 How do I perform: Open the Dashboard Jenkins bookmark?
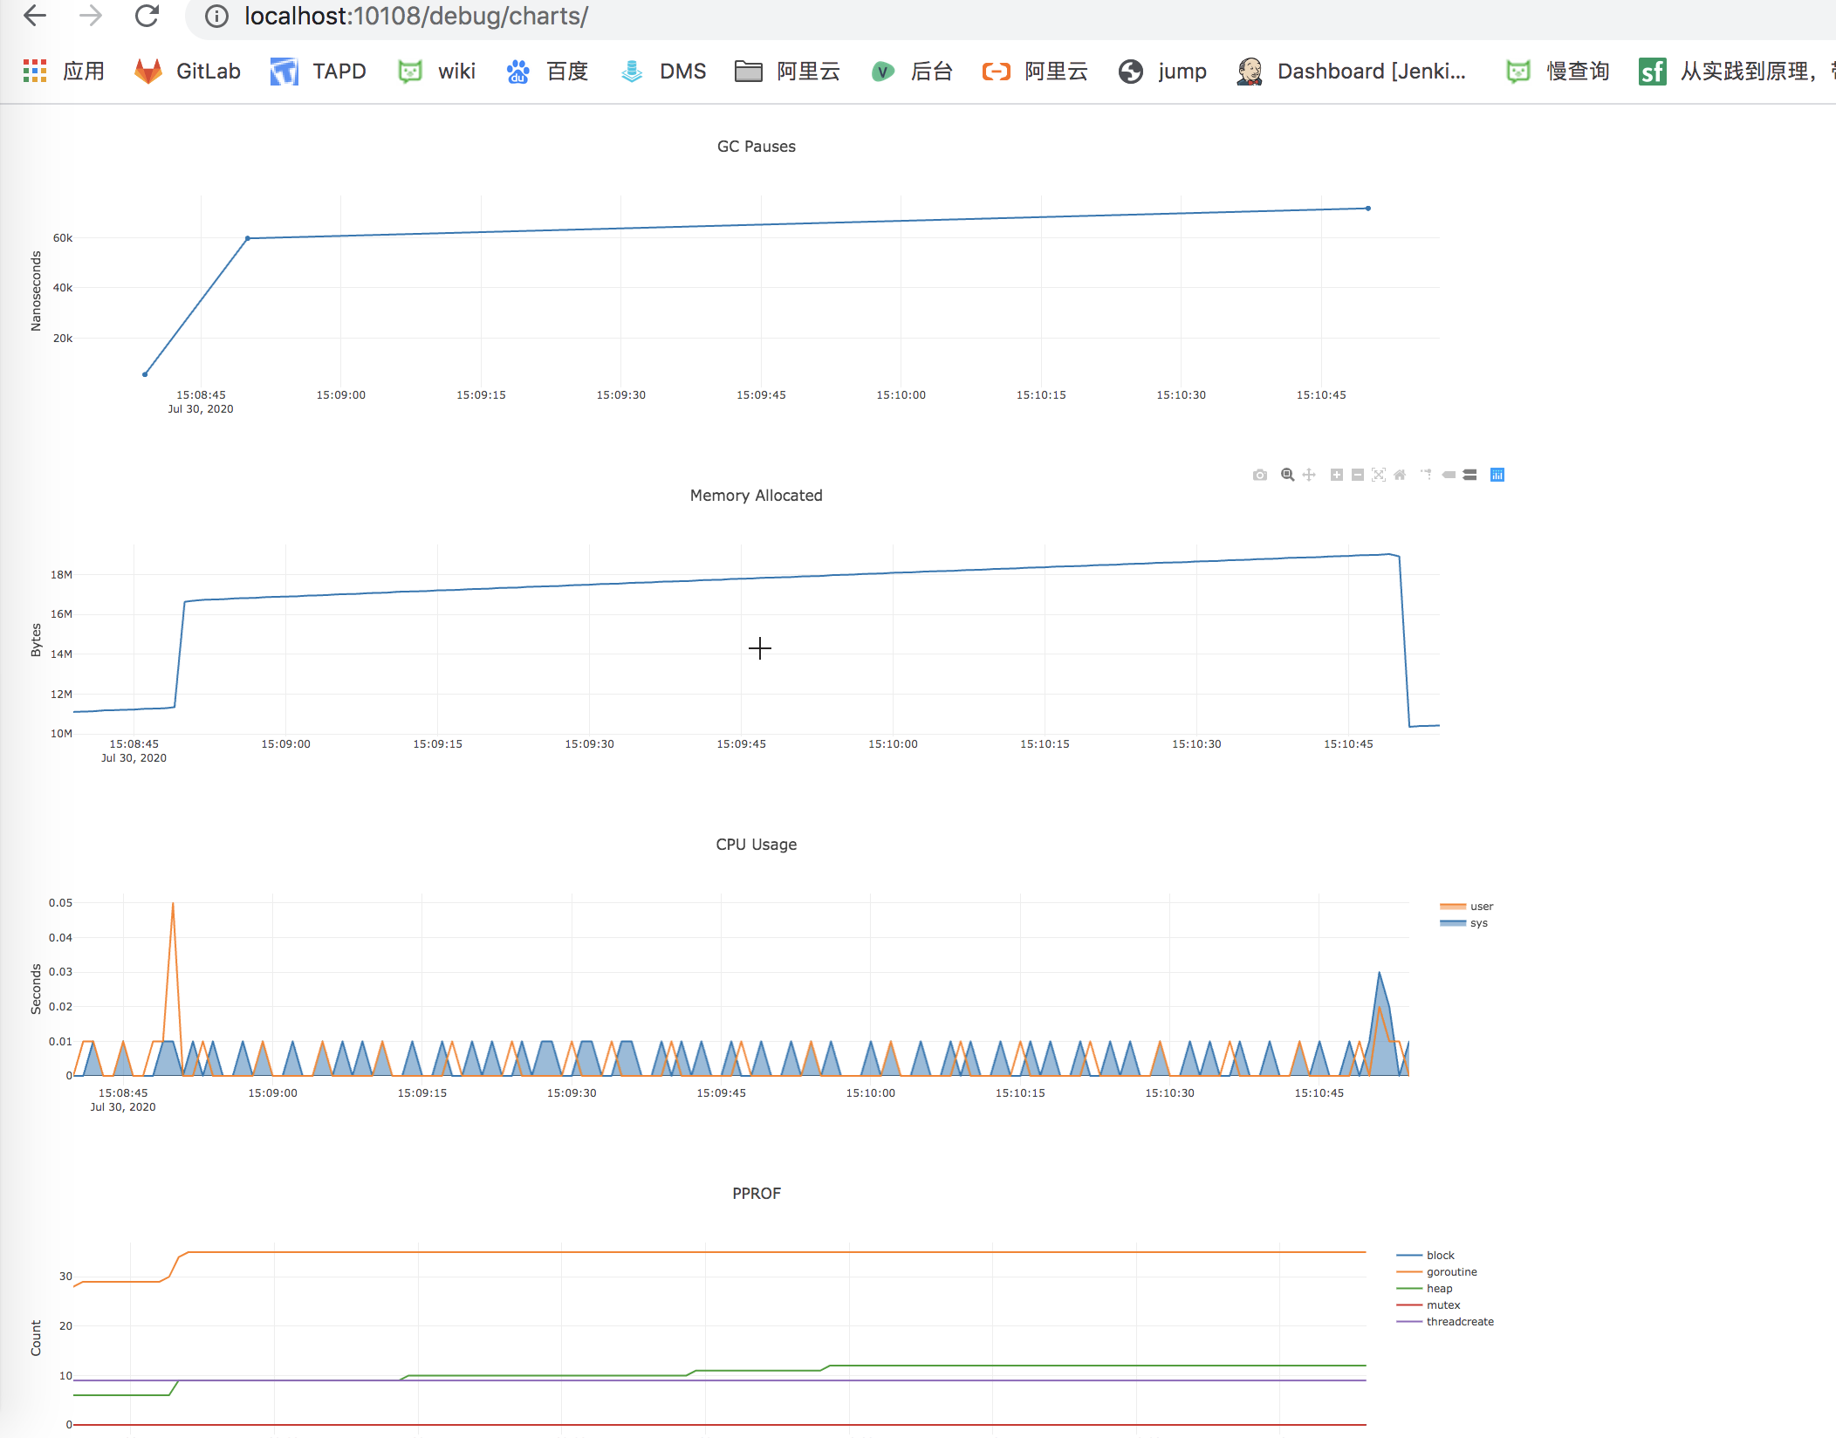(1352, 72)
